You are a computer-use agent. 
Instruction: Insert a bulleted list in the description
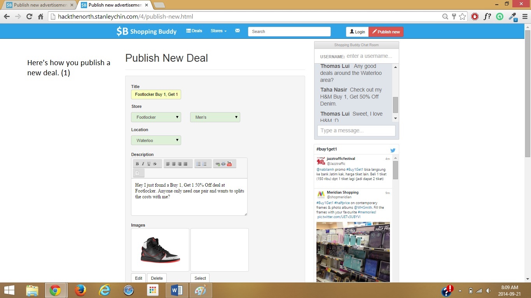tap(199, 164)
